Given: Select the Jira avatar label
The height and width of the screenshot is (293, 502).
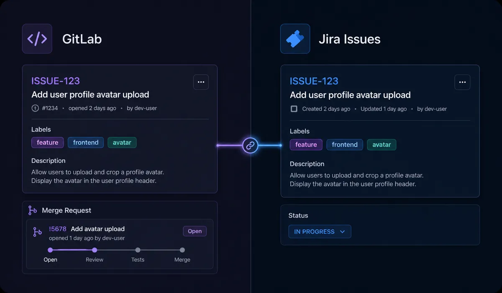Looking at the screenshot, I should click(x=382, y=145).
